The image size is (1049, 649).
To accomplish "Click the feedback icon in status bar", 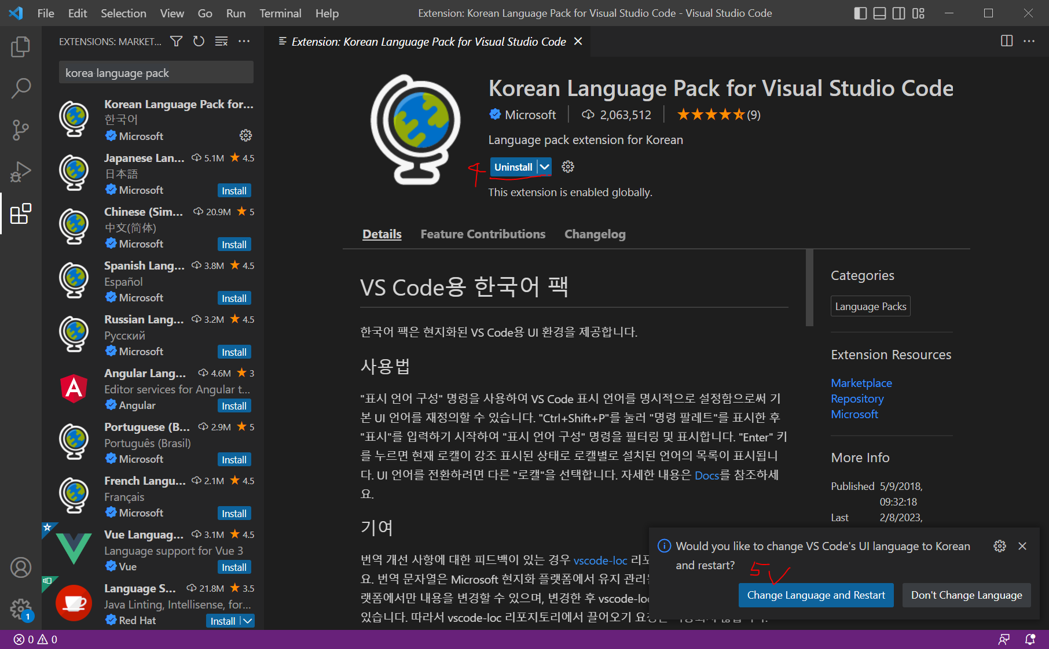I will click(1004, 639).
